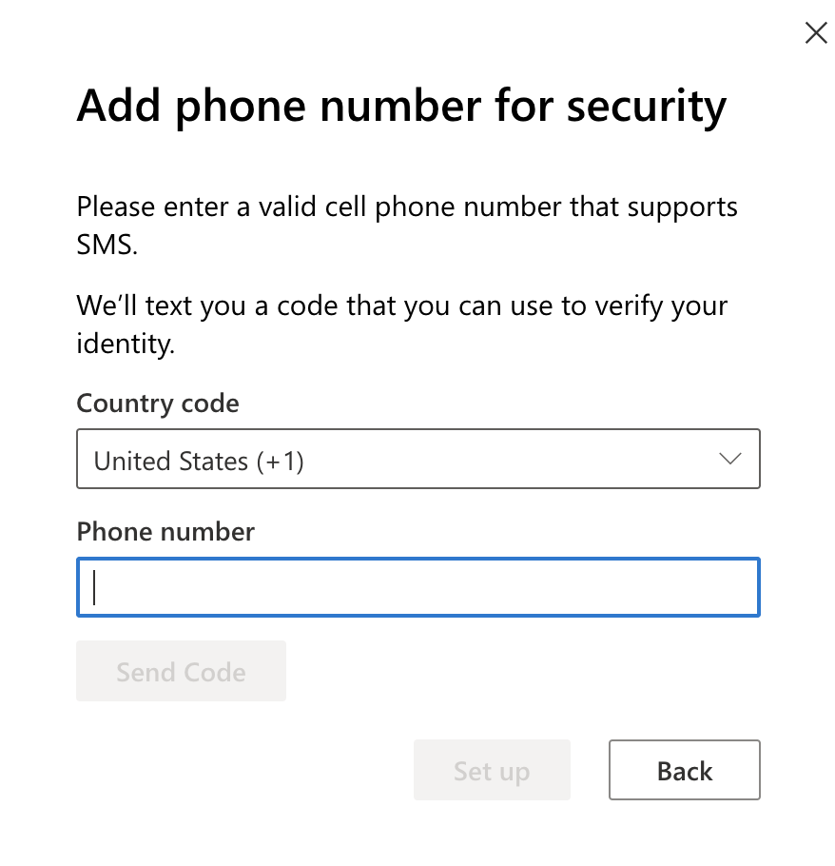
Task: Select the United States (+1) value text
Action: pyautogui.click(x=198, y=462)
